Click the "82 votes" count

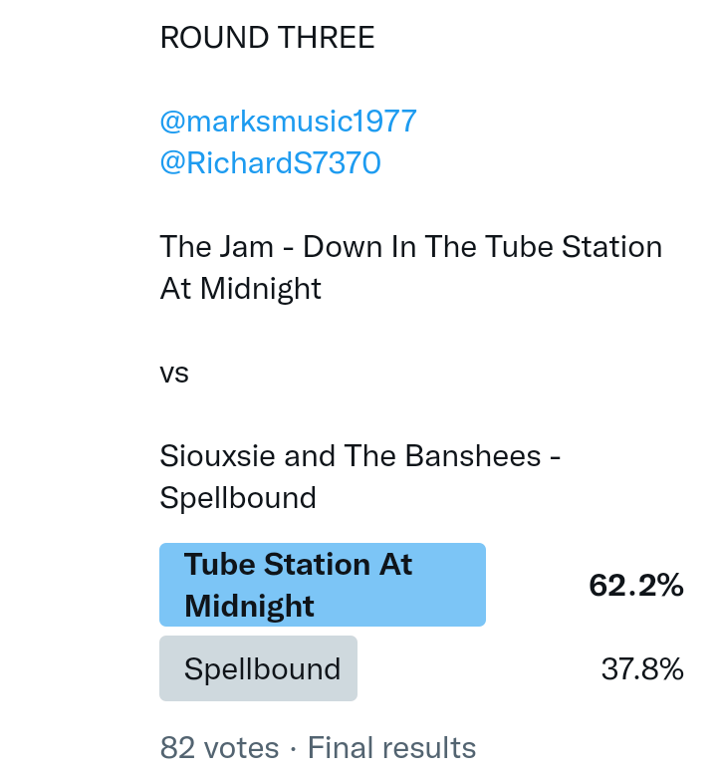pos(219,747)
